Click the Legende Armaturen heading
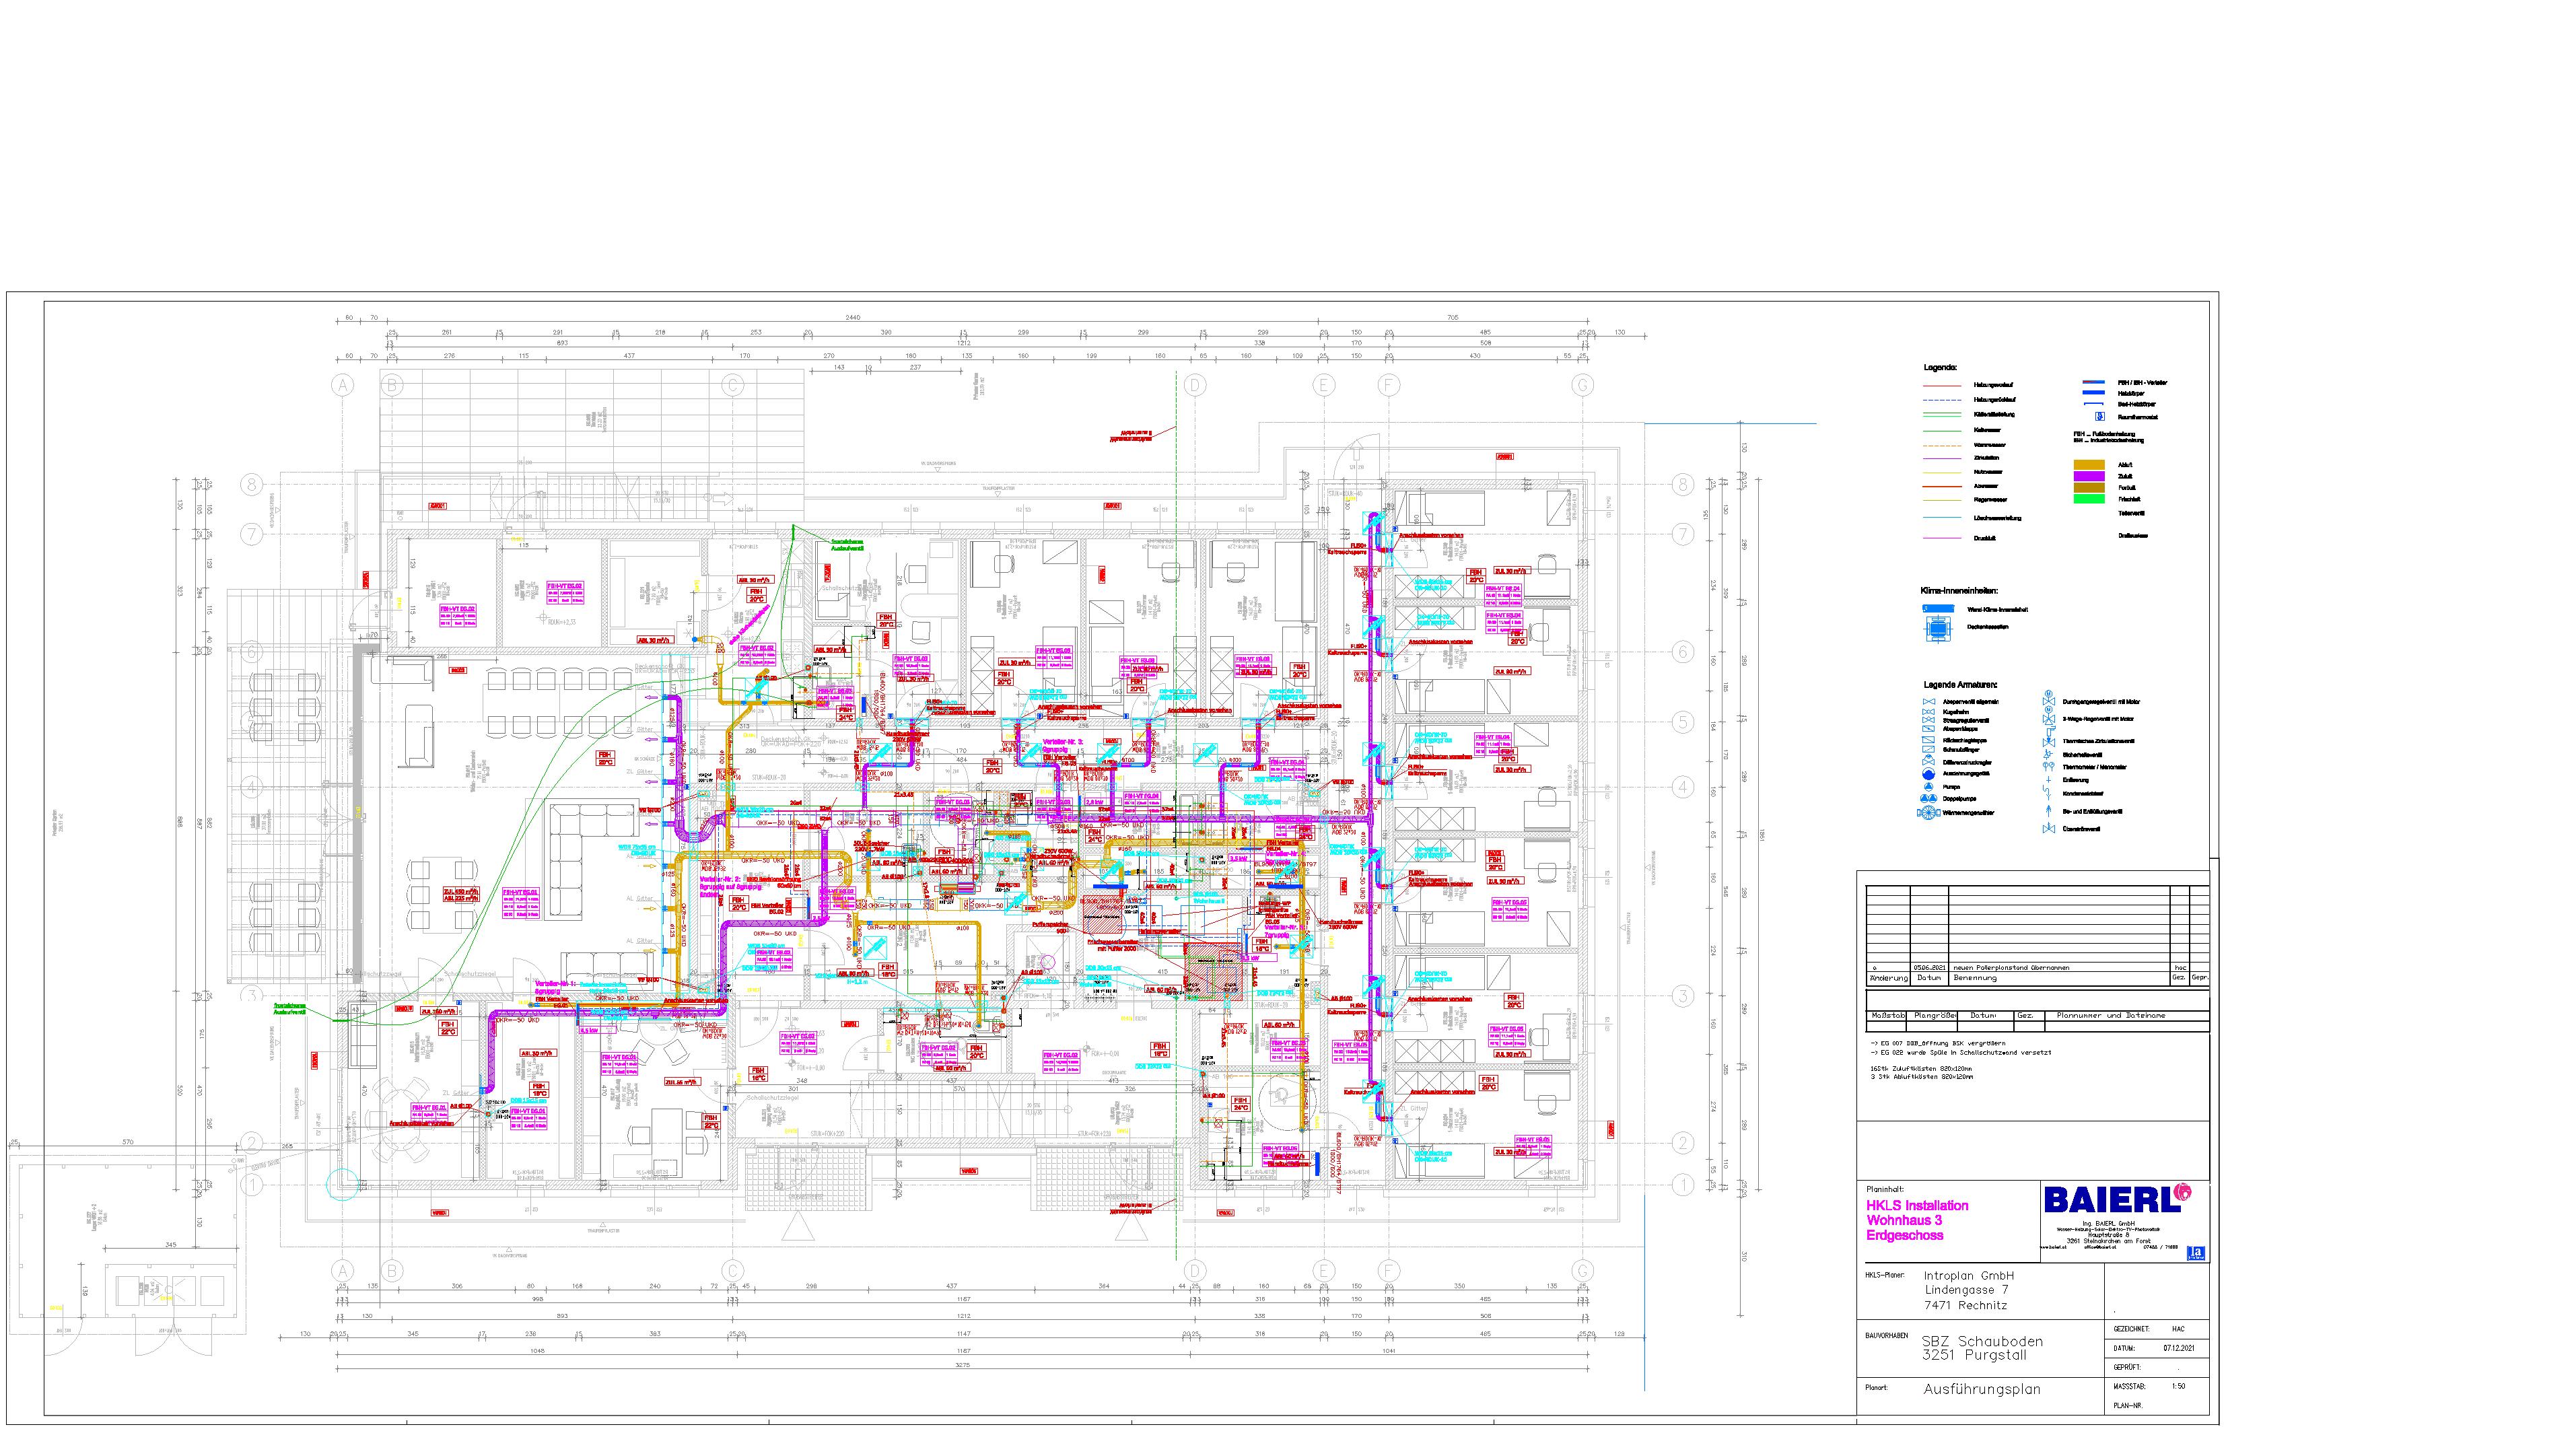This screenshot has height=1431, width=2576. tap(1961, 685)
